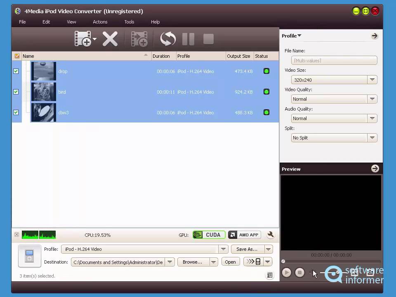Click the Profile column header
The image size is (396, 297).
[201, 56]
